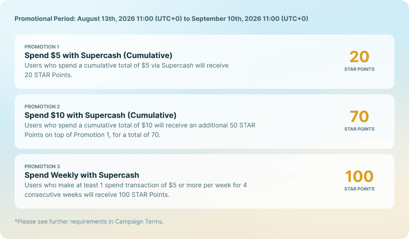Click STAR POINTS label under 20
The image size is (409, 239).
coord(359,69)
